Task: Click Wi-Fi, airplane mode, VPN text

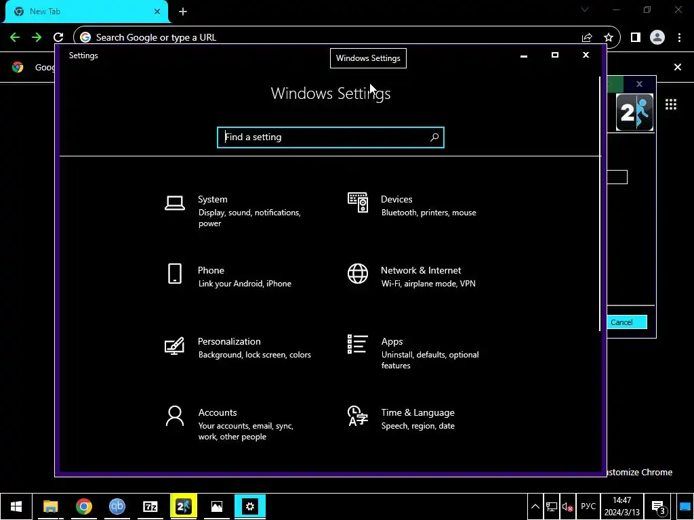Action: click(x=428, y=284)
